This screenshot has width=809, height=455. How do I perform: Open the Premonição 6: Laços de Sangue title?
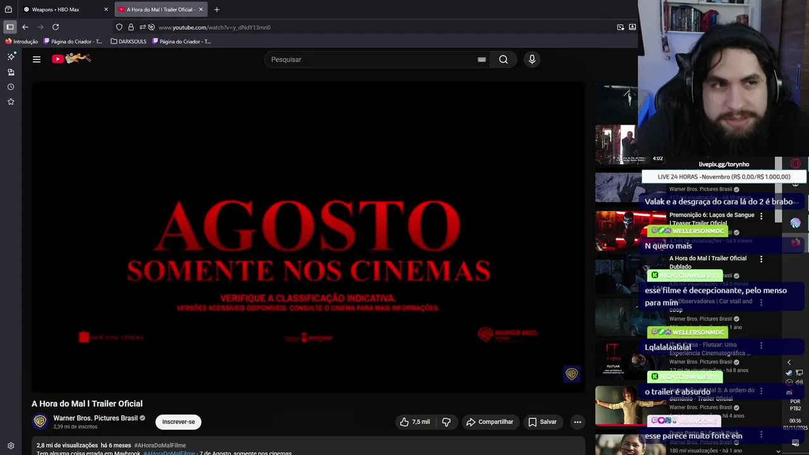(x=712, y=219)
